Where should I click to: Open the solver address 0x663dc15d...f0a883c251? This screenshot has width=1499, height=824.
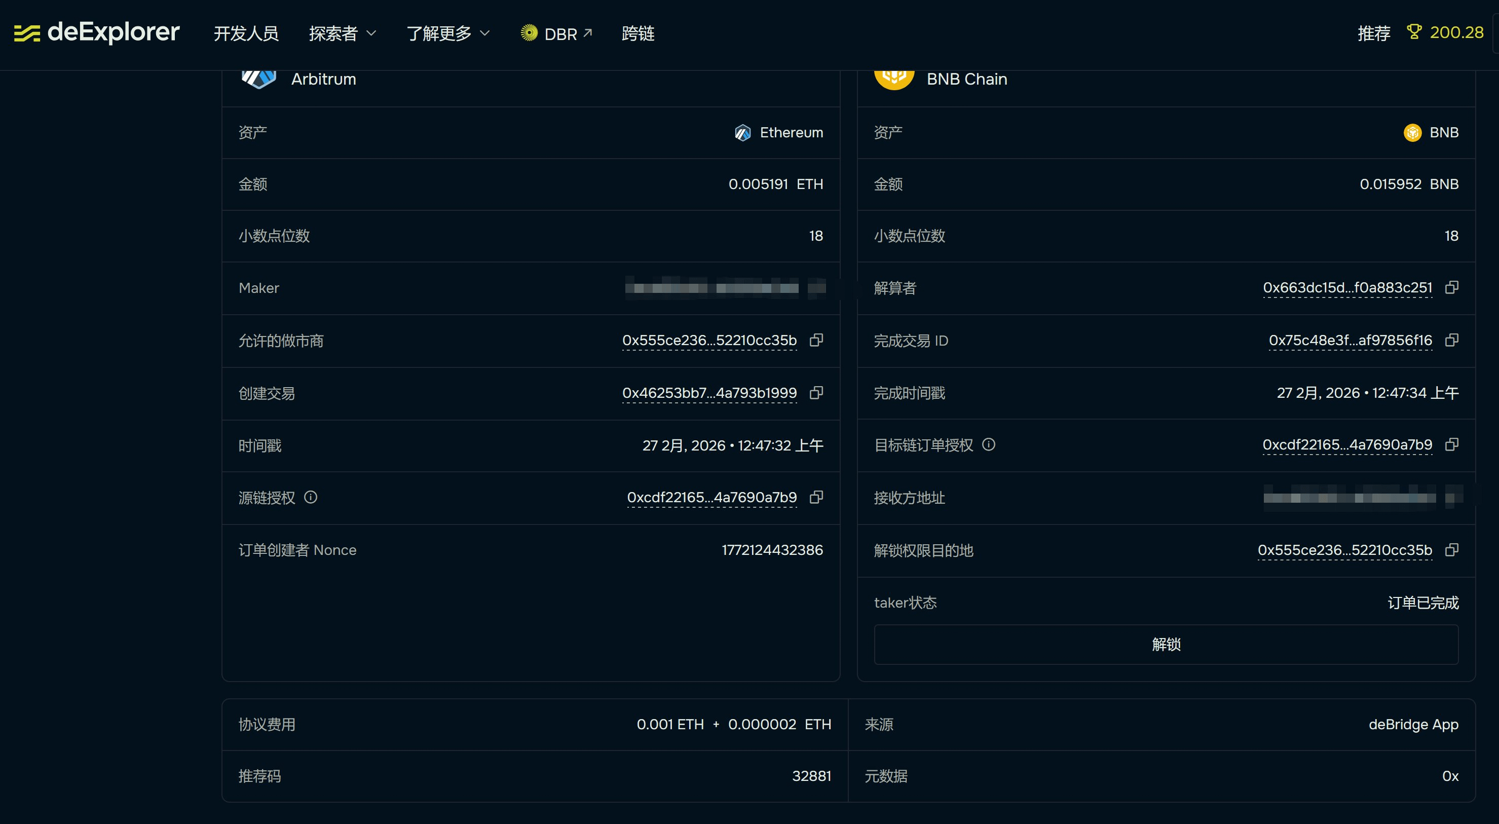click(1347, 288)
